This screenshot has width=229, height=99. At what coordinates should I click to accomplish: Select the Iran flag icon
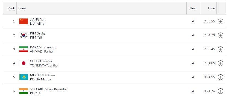24,49
